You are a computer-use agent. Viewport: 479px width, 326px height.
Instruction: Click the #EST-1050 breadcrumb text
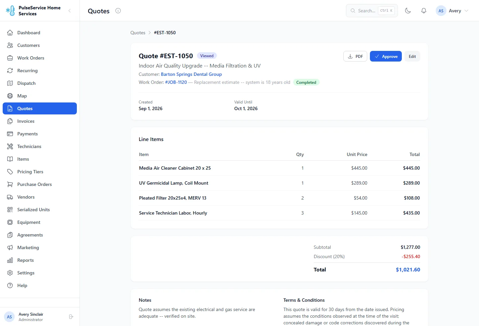[165, 33]
